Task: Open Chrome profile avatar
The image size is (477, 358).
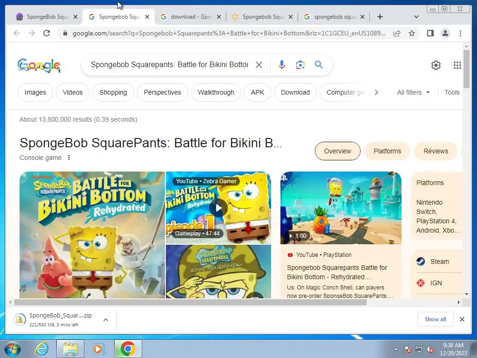Action: (x=445, y=33)
